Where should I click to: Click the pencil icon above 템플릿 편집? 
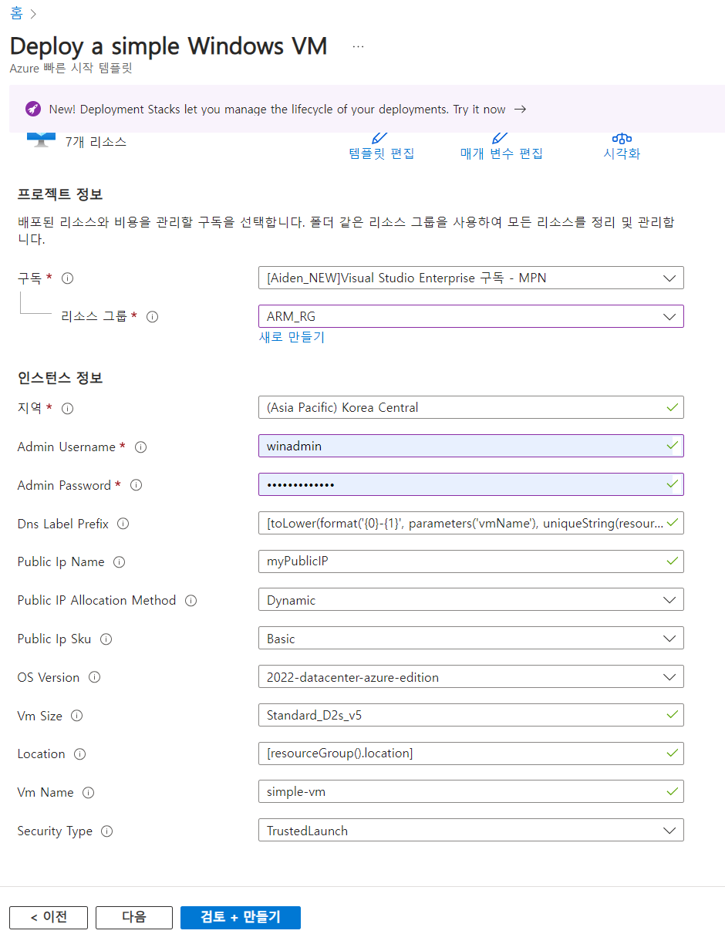(x=379, y=138)
